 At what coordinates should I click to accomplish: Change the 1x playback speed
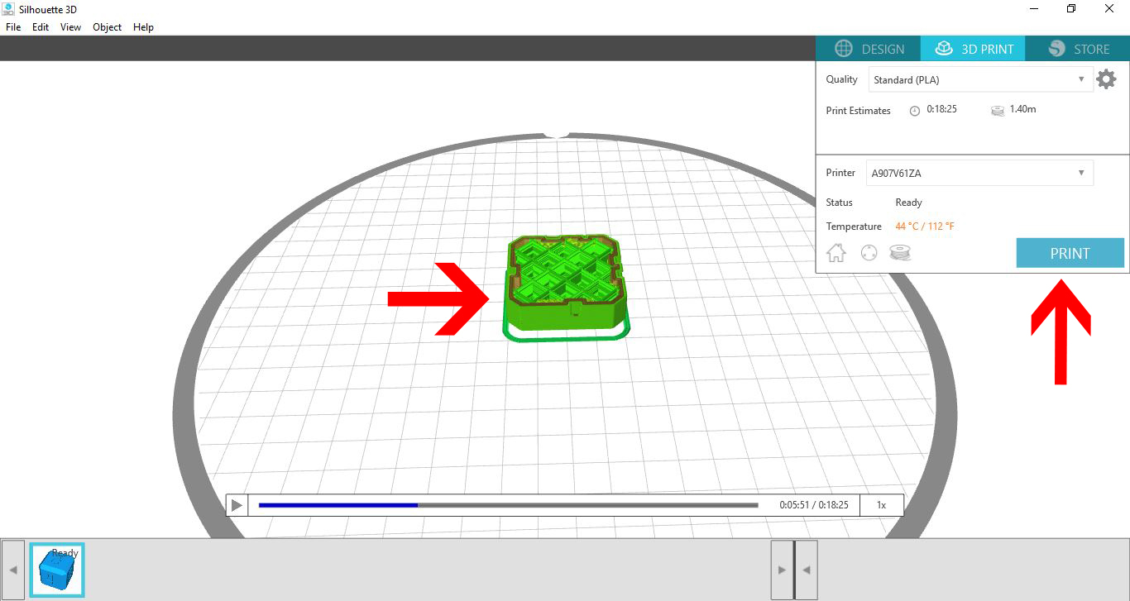[x=881, y=505]
